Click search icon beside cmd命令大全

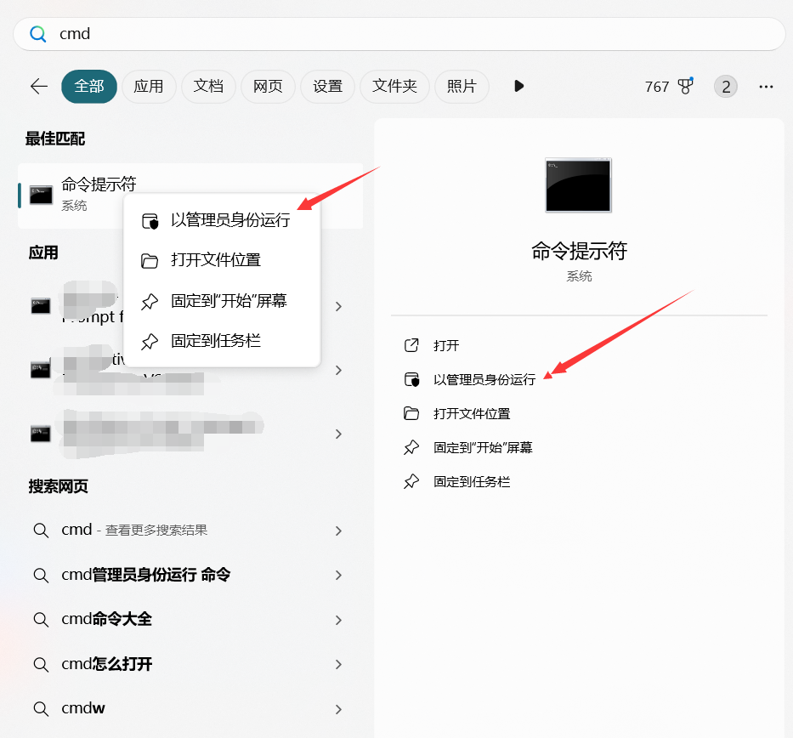[x=41, y=620]
